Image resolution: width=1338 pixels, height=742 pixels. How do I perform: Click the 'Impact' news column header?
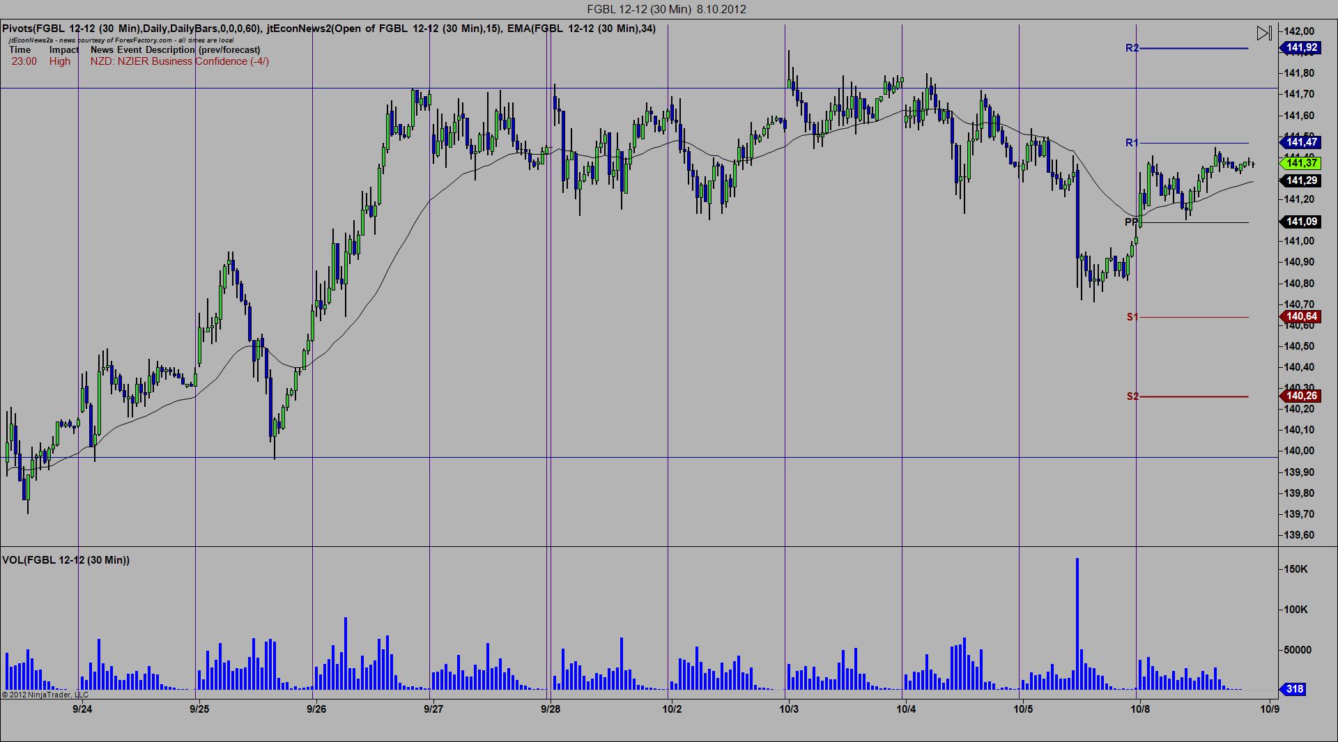[x=64, y=49]
